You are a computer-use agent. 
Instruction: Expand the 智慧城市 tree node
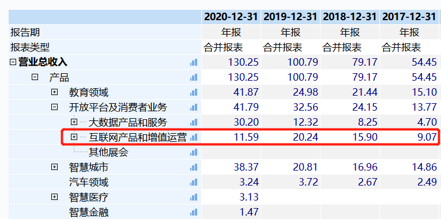pos(54,167)
